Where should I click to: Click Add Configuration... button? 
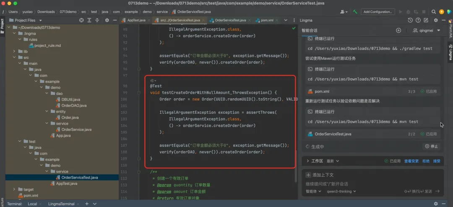tap(378, 12)
